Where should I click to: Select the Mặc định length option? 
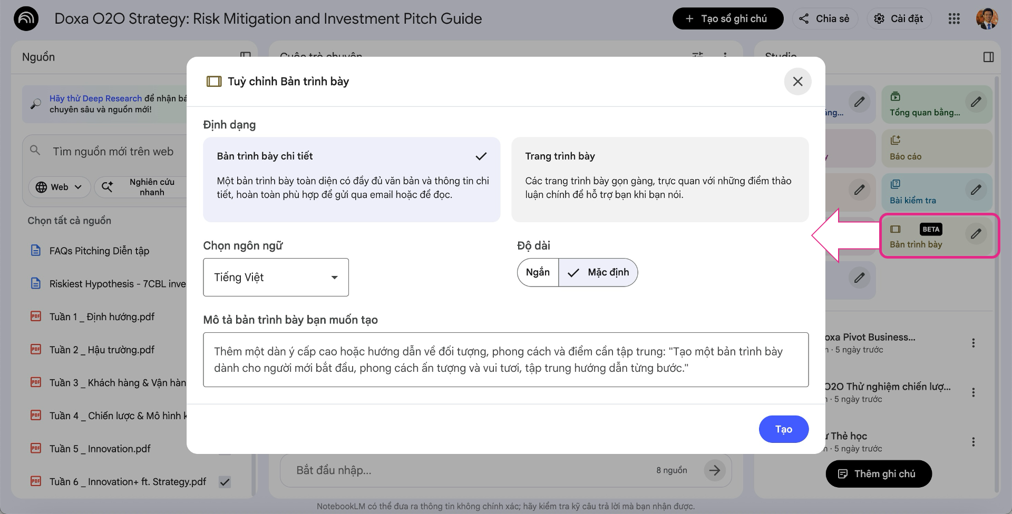(598, 272)
